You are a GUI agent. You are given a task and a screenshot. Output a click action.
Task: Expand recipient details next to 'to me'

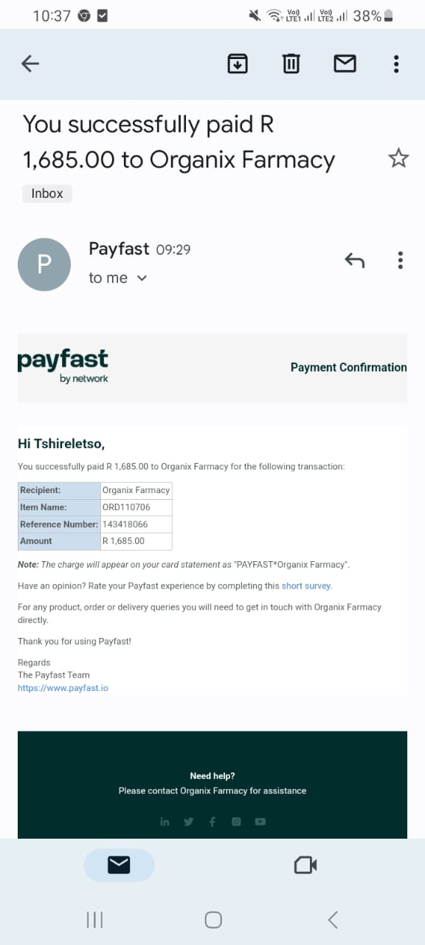click(142, 278)
